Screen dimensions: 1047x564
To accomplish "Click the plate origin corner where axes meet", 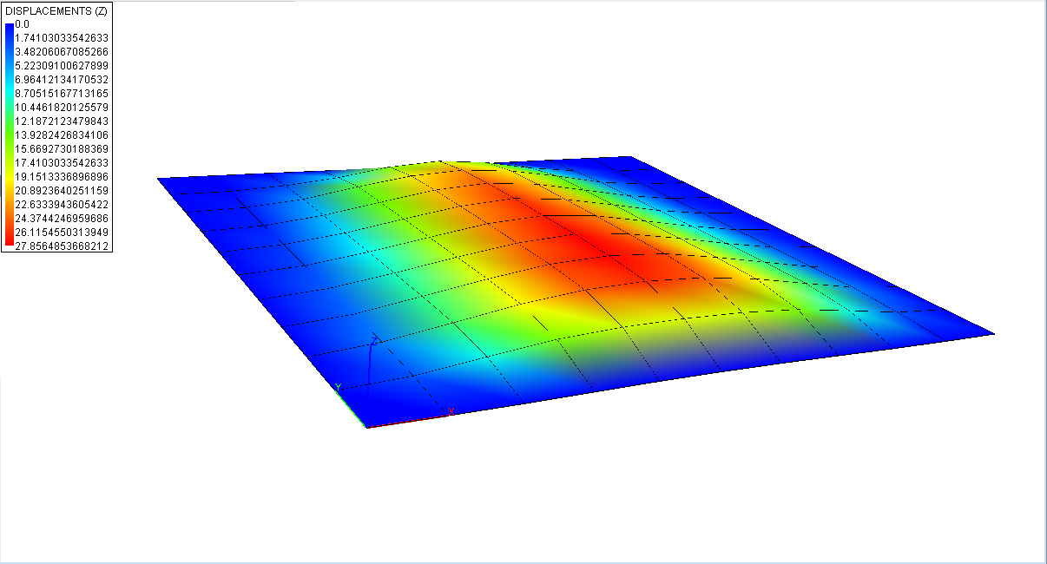I will (366, 427).
